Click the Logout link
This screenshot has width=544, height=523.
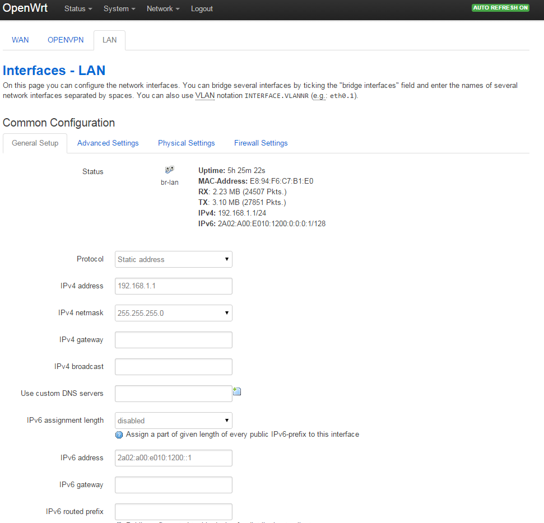click(202, 9)
